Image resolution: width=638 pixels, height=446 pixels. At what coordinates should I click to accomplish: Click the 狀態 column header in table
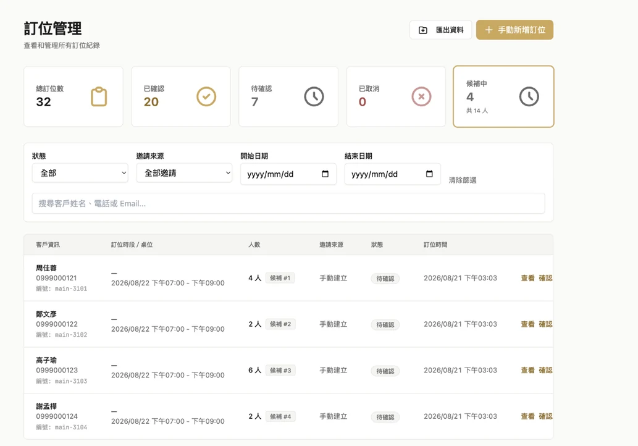pos(377,245)
